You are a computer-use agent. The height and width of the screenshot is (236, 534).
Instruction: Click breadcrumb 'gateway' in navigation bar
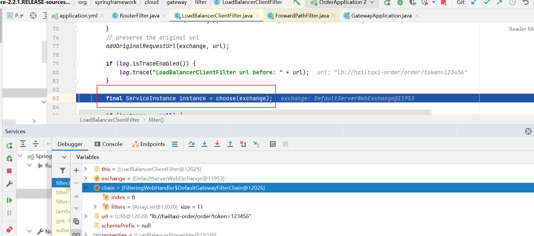click(x=176, y=2)
